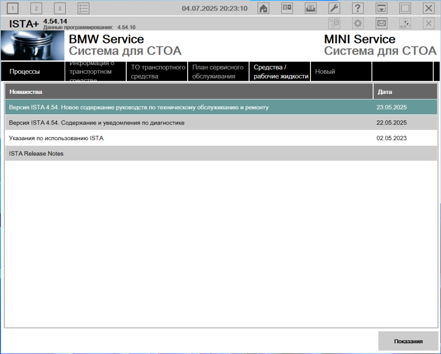Go to the home screen icon
Image resolution: width=441 pixels, height=354 pixels.
263,8
